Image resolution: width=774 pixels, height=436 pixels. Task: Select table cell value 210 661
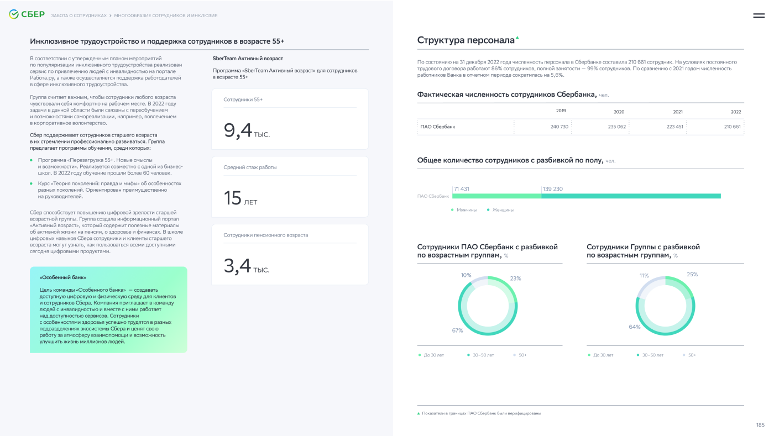click(x=733, y=127)
